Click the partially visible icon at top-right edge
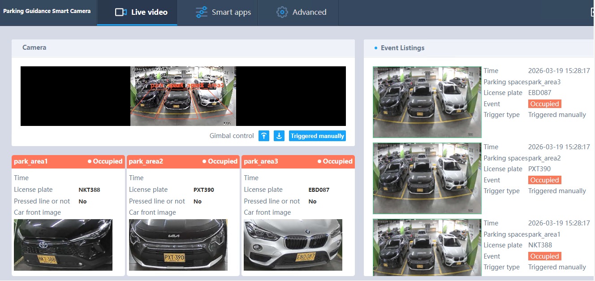This screenshot has width=595, height=281. (592, 12)
